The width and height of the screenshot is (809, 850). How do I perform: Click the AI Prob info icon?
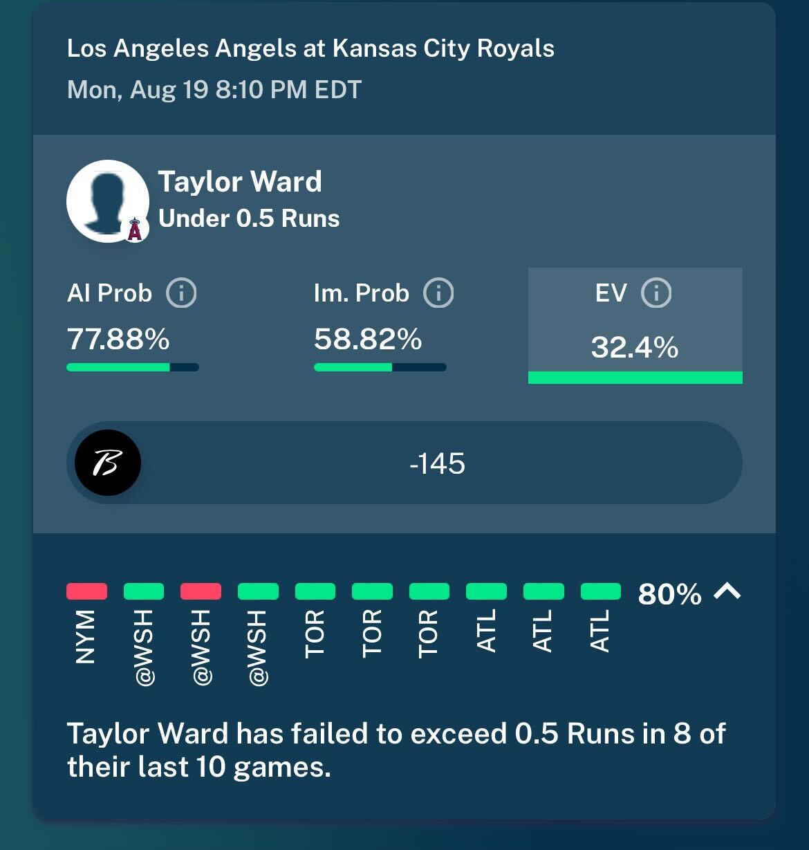[181, 293]
